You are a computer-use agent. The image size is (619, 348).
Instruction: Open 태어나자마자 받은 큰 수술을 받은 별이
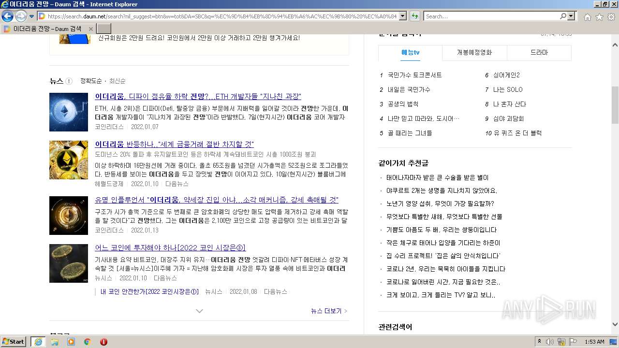point(438,178)
